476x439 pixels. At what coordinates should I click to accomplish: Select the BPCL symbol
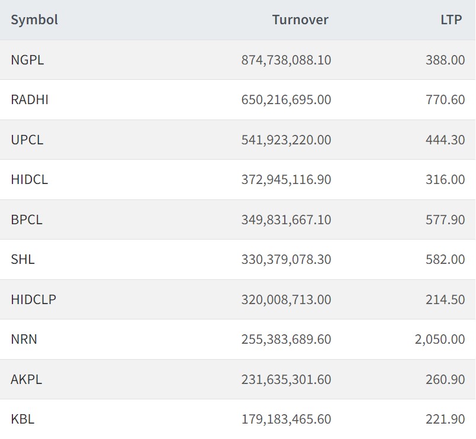tap(27, 220)
